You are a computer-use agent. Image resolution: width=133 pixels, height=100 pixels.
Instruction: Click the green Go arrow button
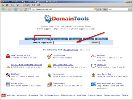(101, 9)
